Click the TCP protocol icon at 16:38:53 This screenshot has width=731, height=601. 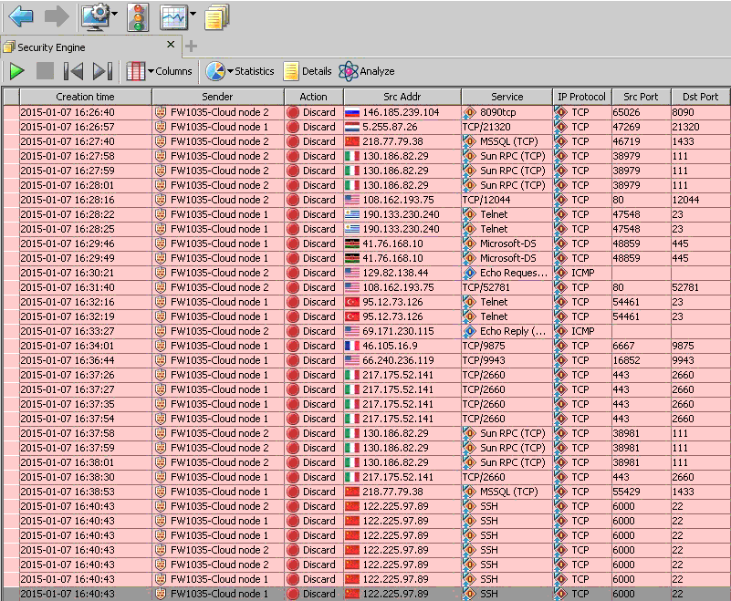(560, 491)
